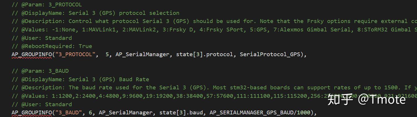Image resolution: width=417 pixels, height=117 pixels.
Task: Click the "3_BAUD" string literal in AP_GROUPINFO
Action: tap(69, 113)
